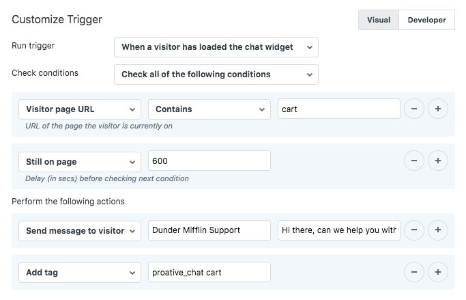Image resolution: width=466 pixels, height=300 pixels.
Task: Click the URL value field containing cart
Action: pyautogui.click(x=338, y=109)
